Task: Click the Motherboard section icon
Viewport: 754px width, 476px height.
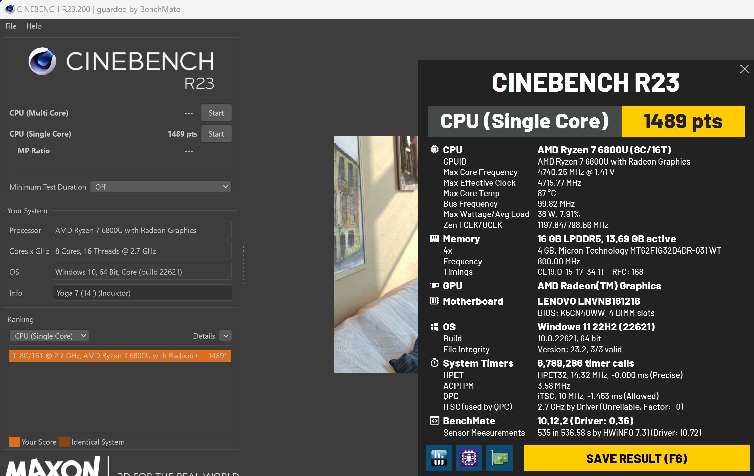Action: 434,301
